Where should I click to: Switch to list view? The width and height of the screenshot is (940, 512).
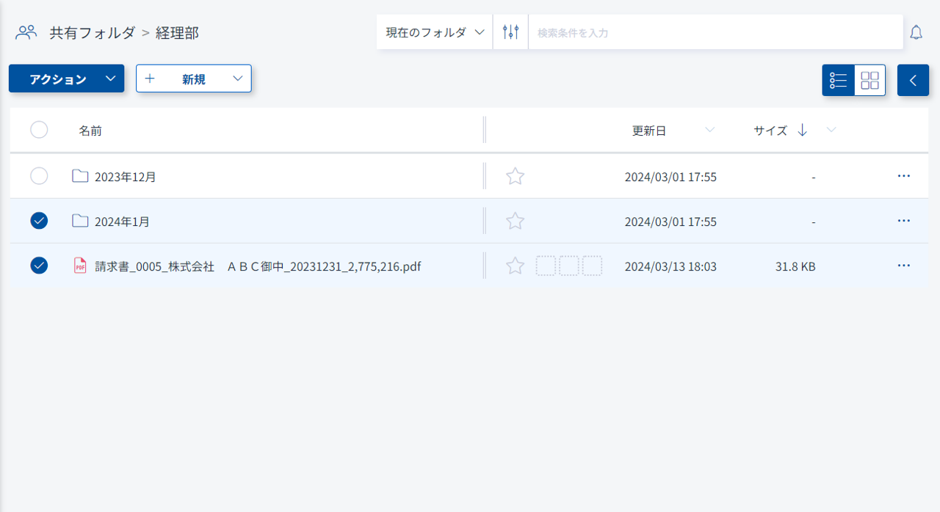838,80
